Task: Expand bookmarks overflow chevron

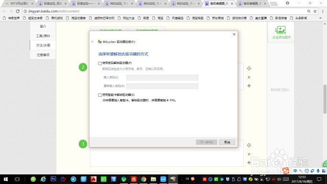Action: [x=320, y=18]
